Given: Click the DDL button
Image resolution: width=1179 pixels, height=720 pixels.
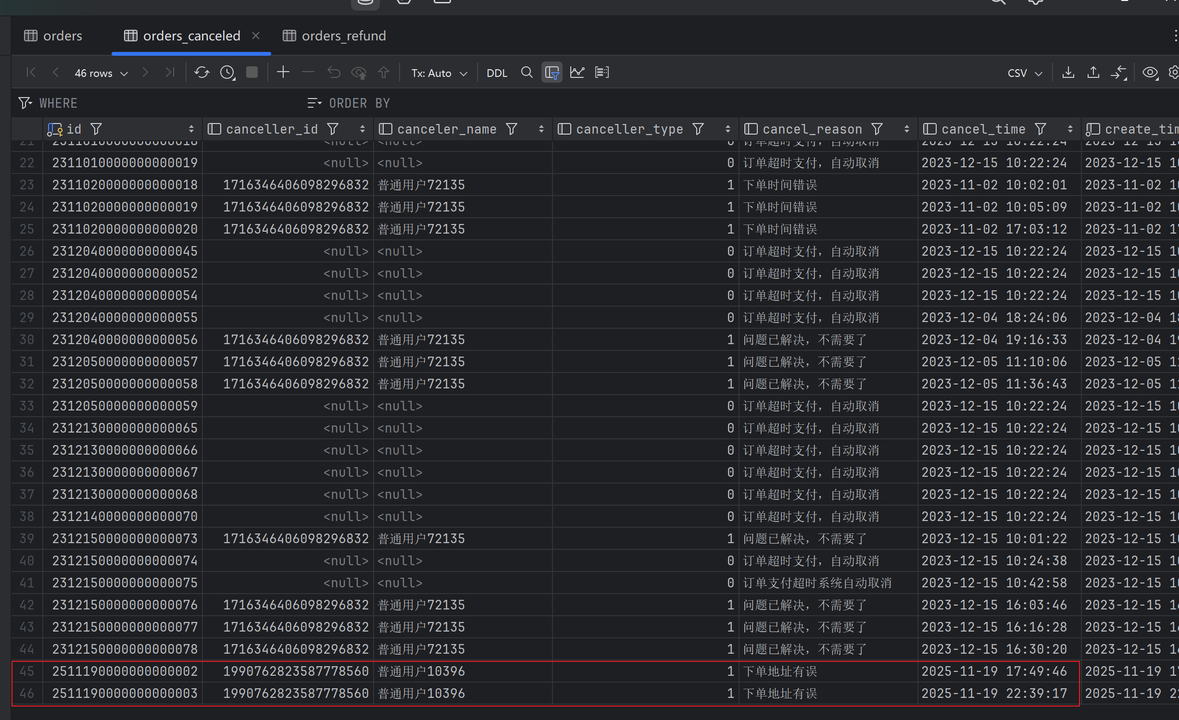Looking at the screenshot, I should coord(497,73).
